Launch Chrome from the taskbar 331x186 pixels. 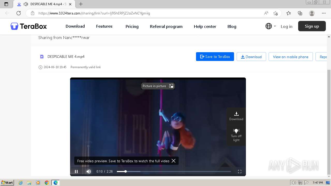click(x=47, y=183)
